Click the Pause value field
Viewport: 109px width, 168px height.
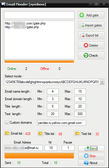[68, 148]
